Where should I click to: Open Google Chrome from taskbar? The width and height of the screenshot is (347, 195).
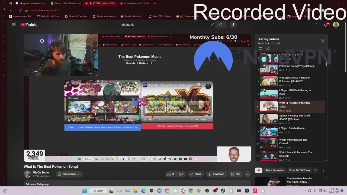click(191, 191)
